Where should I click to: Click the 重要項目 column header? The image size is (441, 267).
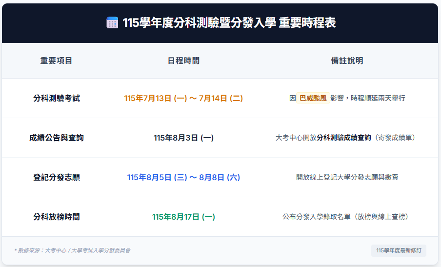(x=56, y=61)
